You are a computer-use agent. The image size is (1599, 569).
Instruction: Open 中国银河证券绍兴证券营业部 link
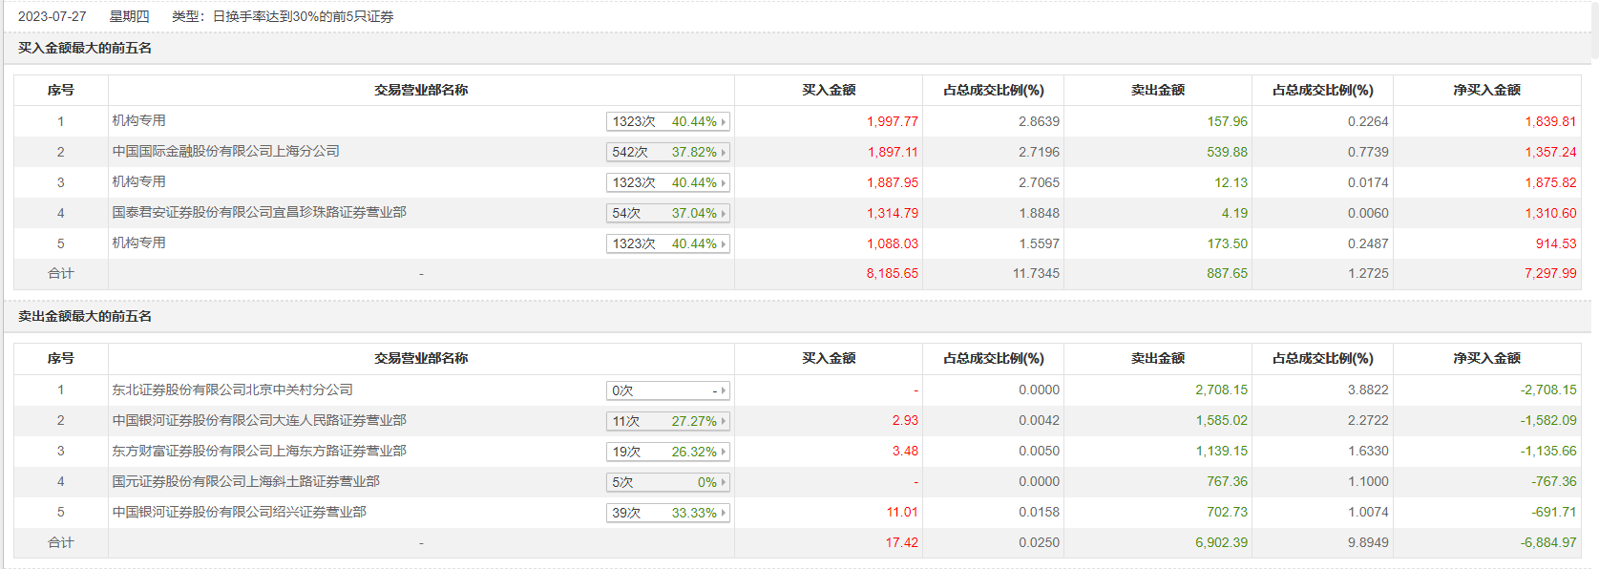tap(240, 513)
